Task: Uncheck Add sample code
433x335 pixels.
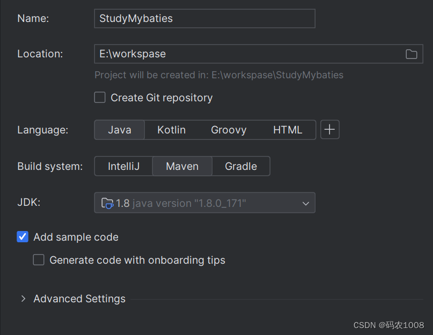Action: point(23,237)
